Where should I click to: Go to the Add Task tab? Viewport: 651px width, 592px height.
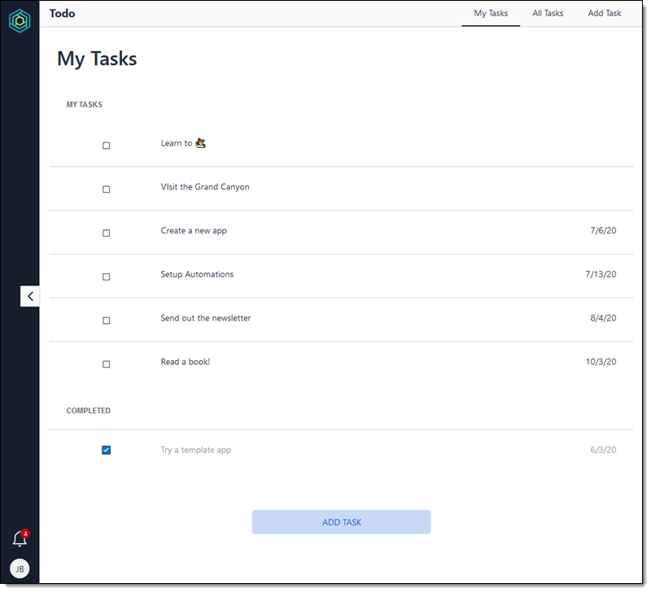click(605, 13)
